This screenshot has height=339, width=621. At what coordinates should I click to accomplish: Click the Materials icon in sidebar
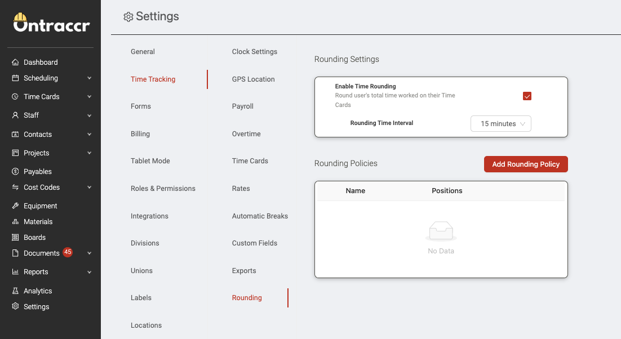(15, 221)
